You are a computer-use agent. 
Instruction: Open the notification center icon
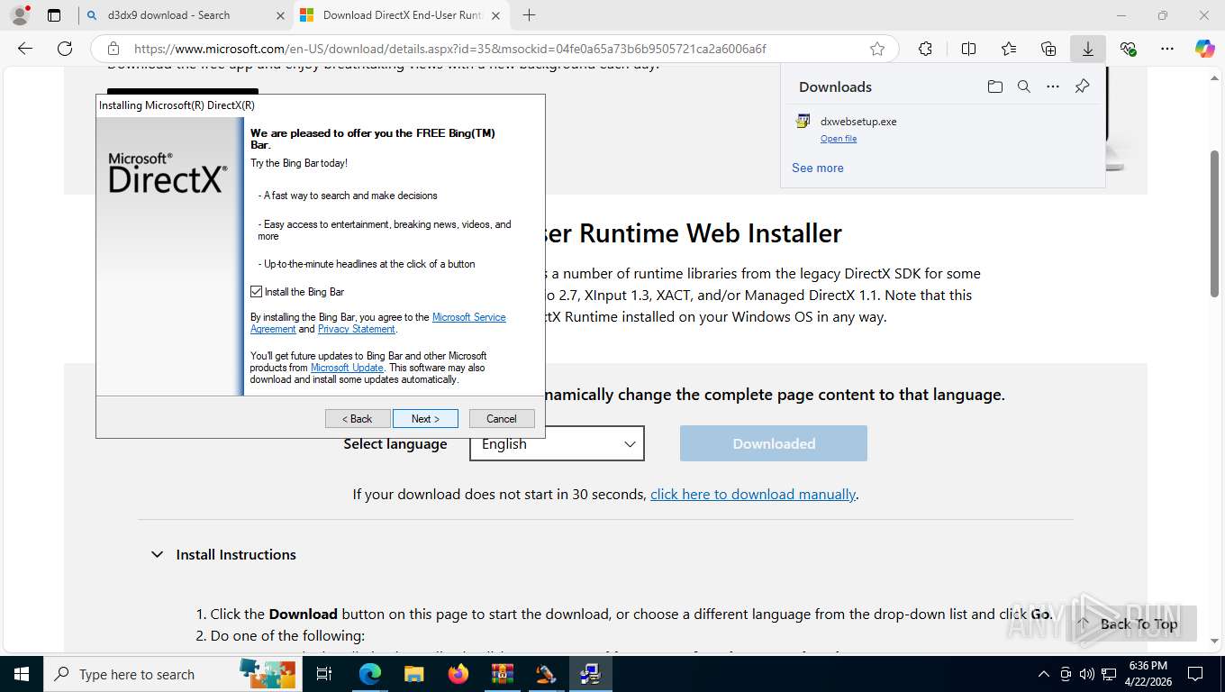(x=1195, y=674)
